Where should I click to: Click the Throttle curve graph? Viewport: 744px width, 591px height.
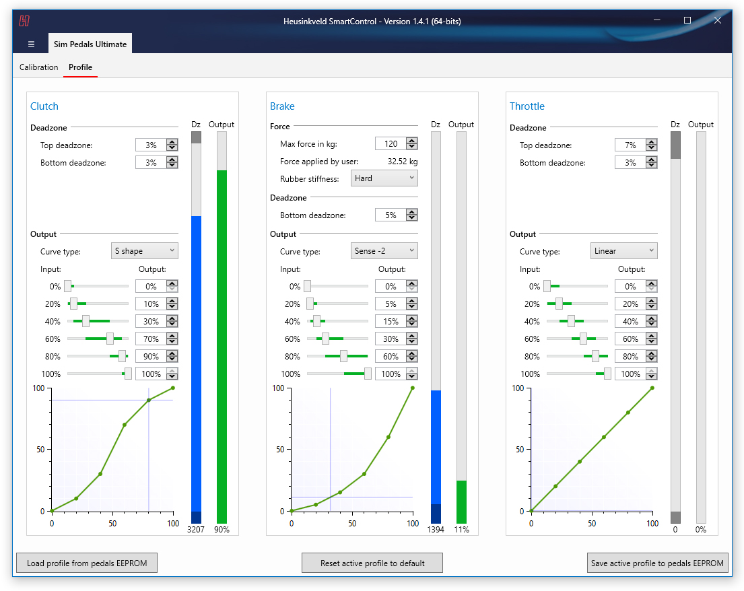[592, 450]
